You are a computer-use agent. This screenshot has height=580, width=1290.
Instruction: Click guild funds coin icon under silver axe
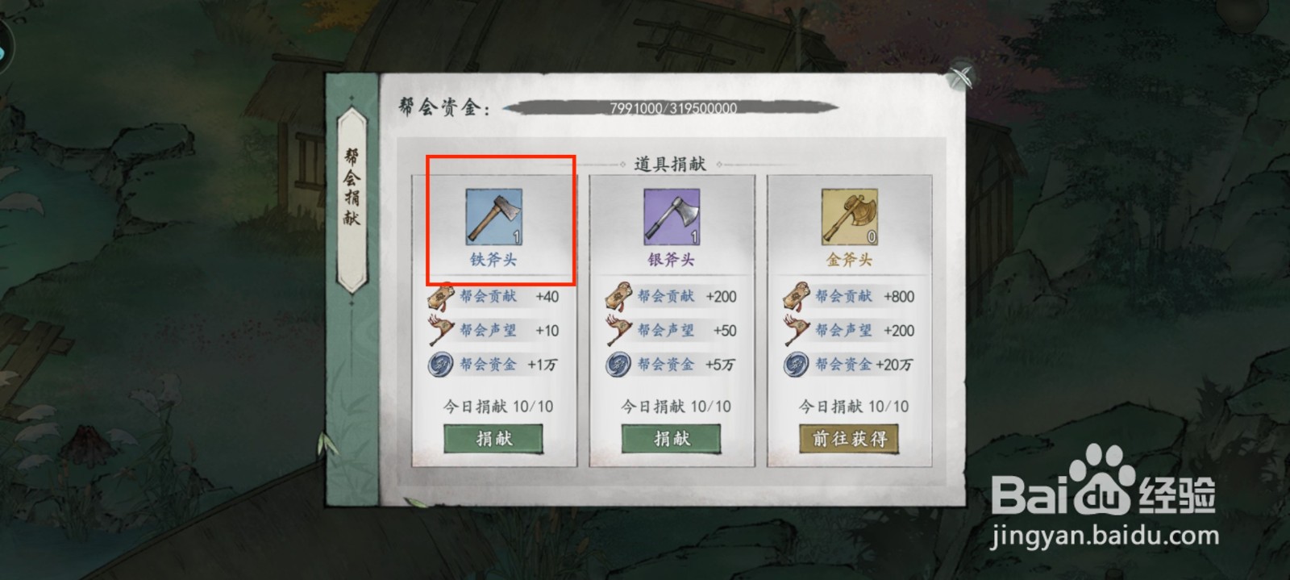[x=618, y=364]
